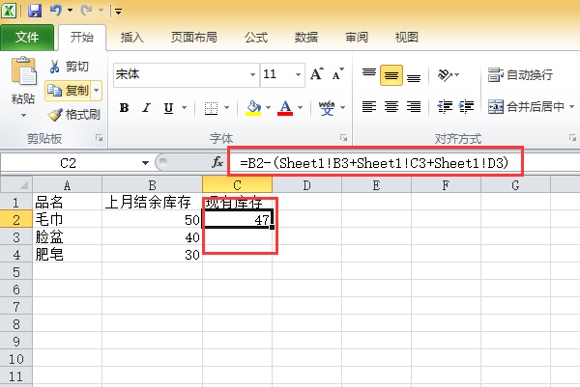Screen dimensions: 580x387
Task: Apply cell borders icon
Action: click(x=211, y=108)
